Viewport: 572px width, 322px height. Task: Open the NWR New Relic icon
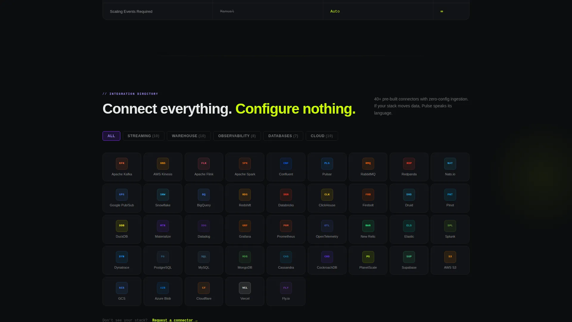[368, 226]
